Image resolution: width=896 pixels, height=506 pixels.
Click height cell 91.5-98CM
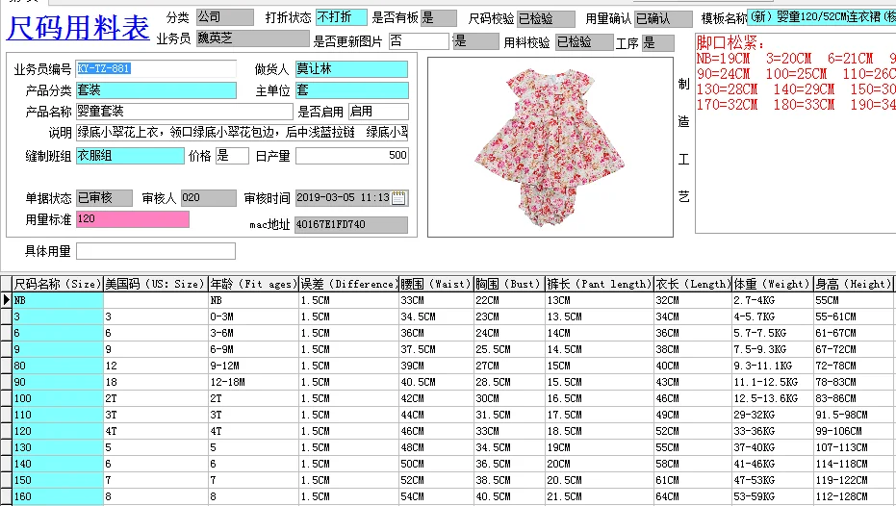pyautogui.click(x=853, y=415)
